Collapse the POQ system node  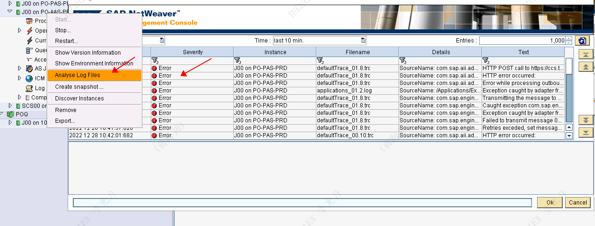[2, 114]
